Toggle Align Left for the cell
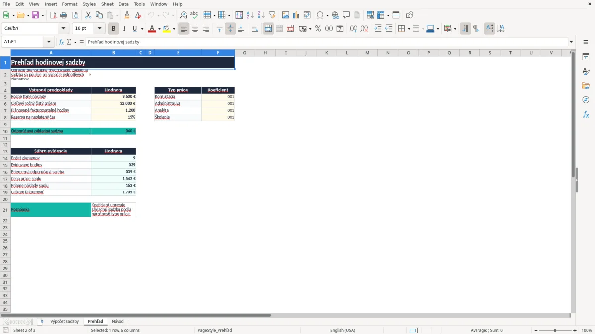The height and width of the screenshot is (334, 595). 184,29
